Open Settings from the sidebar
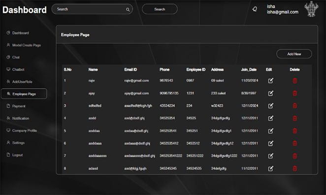This screenshot has width=326, height=195. (15, 143)
